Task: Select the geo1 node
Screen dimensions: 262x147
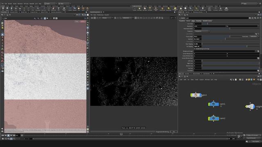Action: click(196, 95)
